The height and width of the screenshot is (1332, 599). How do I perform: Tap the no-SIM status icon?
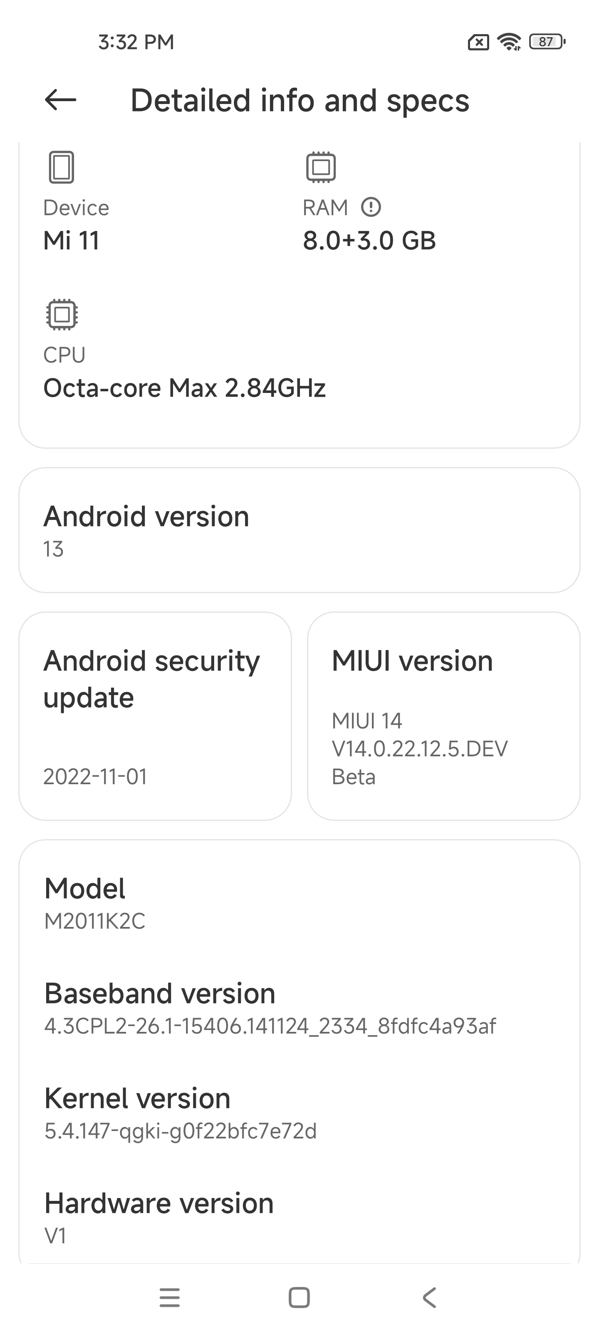tap(478, 42)
